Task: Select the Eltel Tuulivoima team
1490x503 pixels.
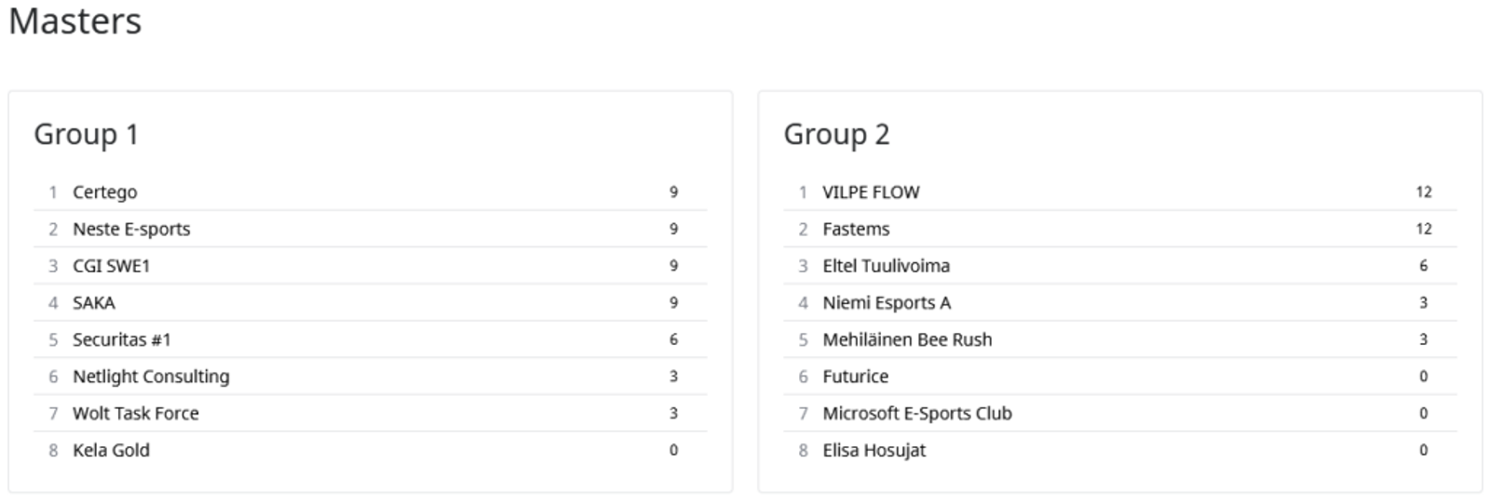Action: click(x=886, y=266)
